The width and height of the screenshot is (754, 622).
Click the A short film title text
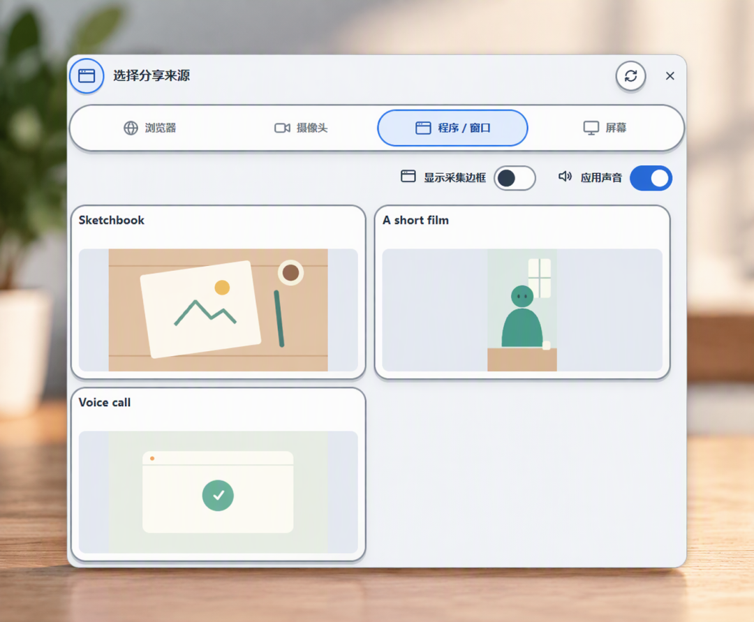415,220
